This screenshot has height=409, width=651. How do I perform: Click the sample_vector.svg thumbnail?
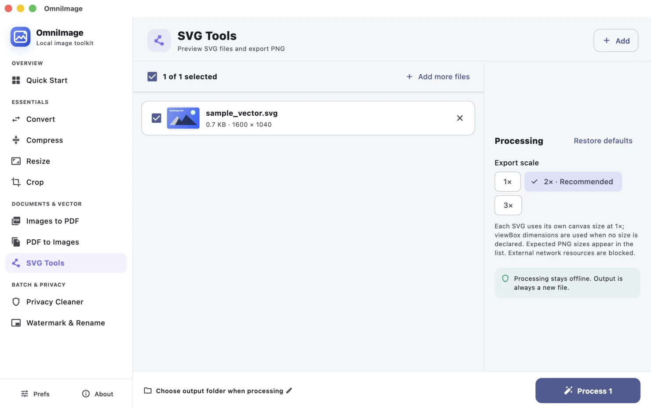point(183,118)
